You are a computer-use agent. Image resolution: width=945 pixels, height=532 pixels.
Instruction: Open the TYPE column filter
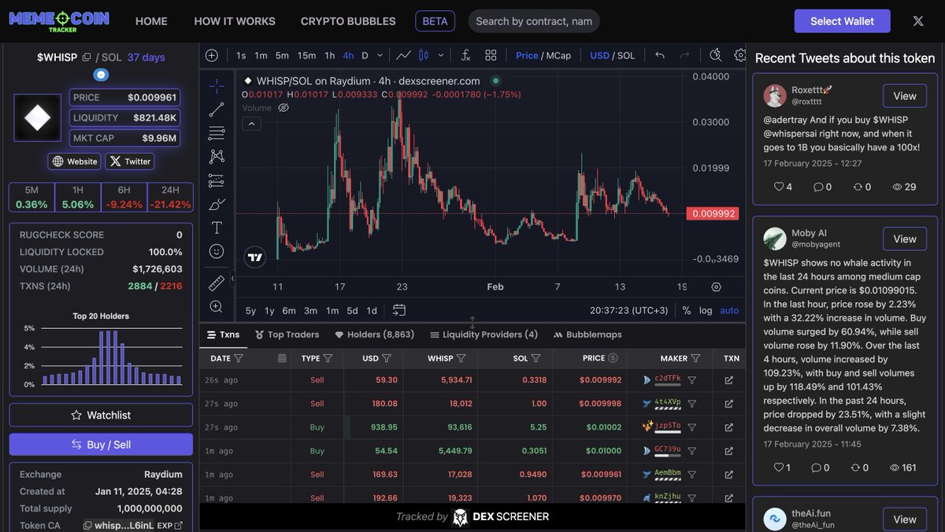click(x=328, y=358)
